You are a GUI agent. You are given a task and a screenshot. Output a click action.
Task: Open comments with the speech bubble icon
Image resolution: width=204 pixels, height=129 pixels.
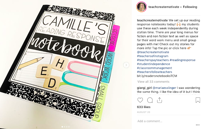tap(150, 100)
